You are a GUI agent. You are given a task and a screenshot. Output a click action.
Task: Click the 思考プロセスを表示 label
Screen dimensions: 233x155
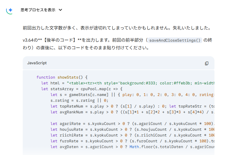[x=38, y=10]
